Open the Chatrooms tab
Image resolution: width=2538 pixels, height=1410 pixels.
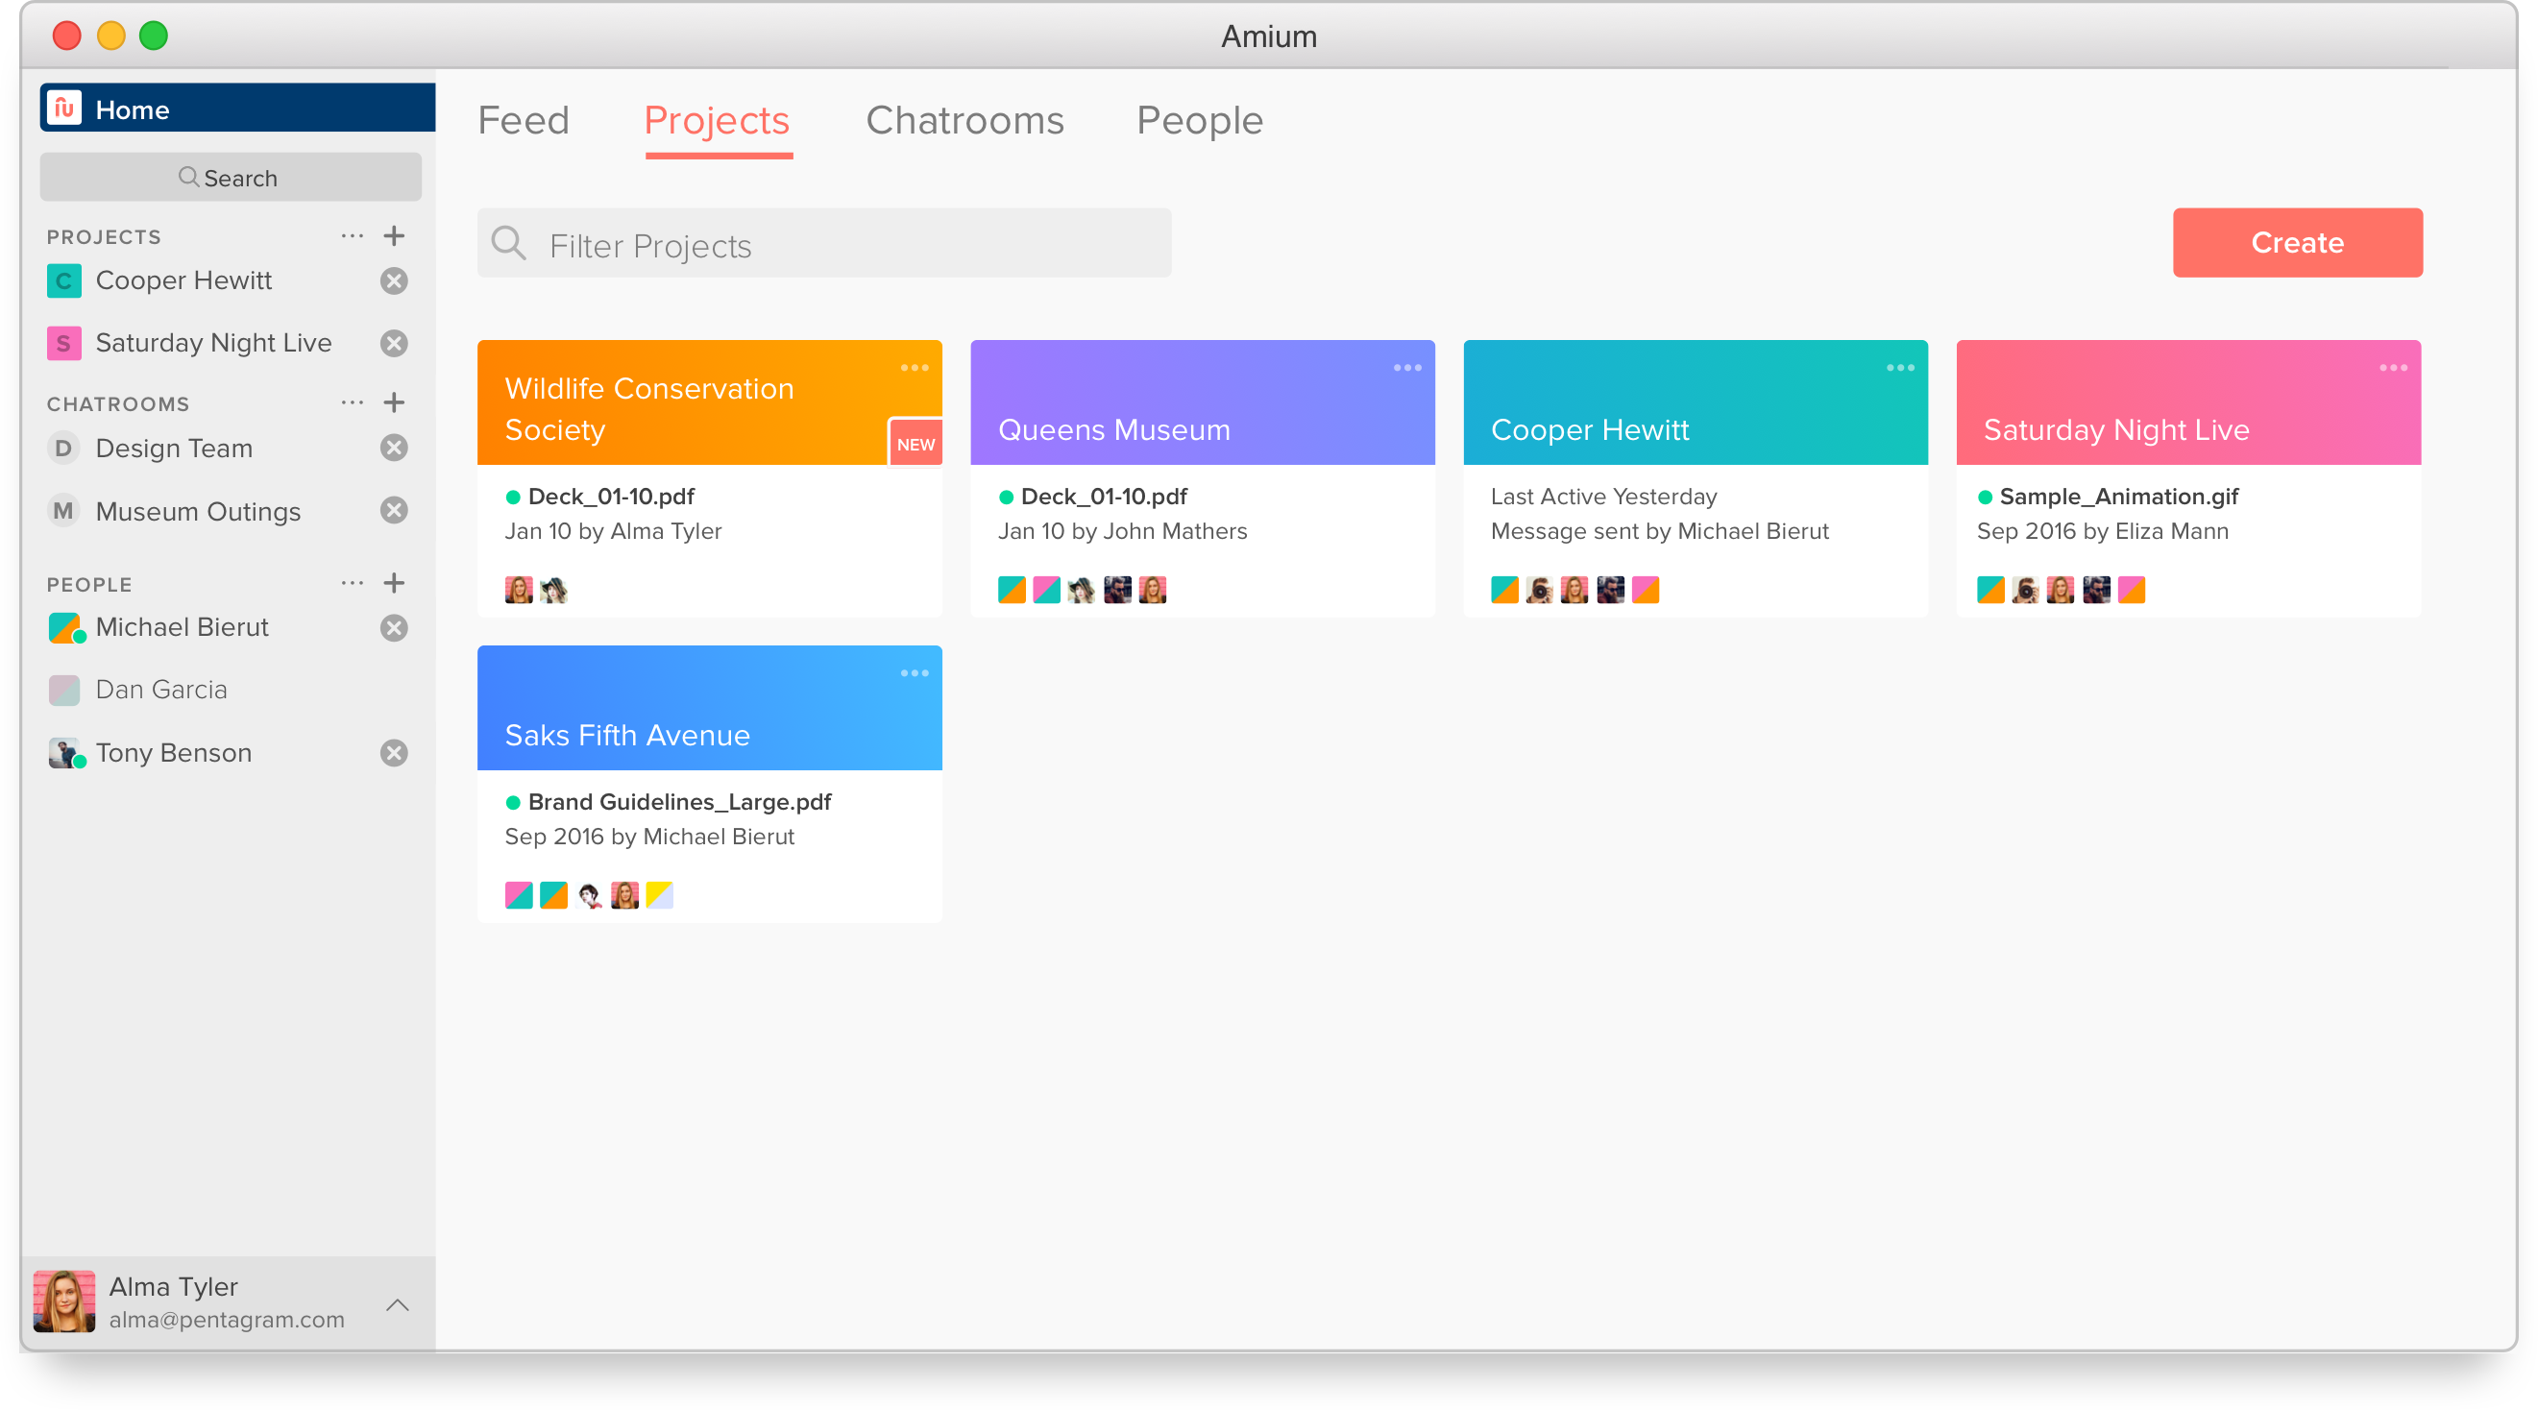(964, 120)
